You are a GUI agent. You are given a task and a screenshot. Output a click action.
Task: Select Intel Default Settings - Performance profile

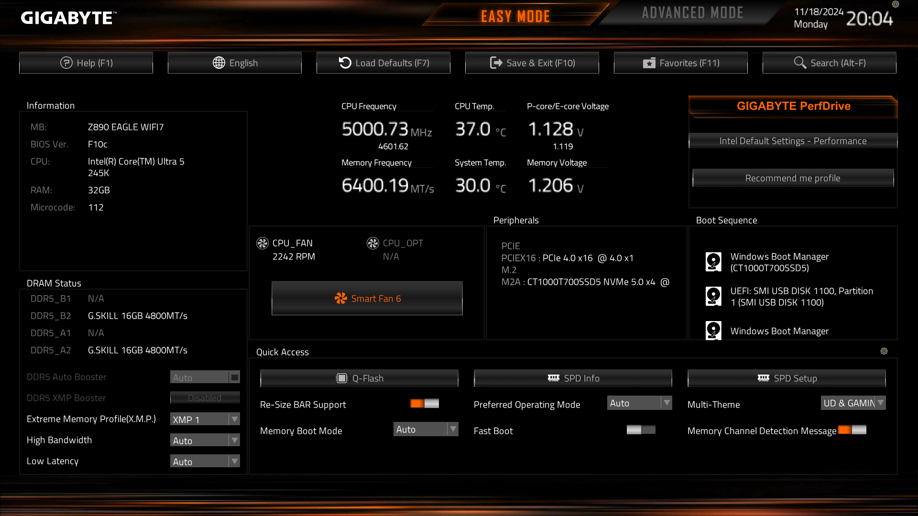click(793, 141)
